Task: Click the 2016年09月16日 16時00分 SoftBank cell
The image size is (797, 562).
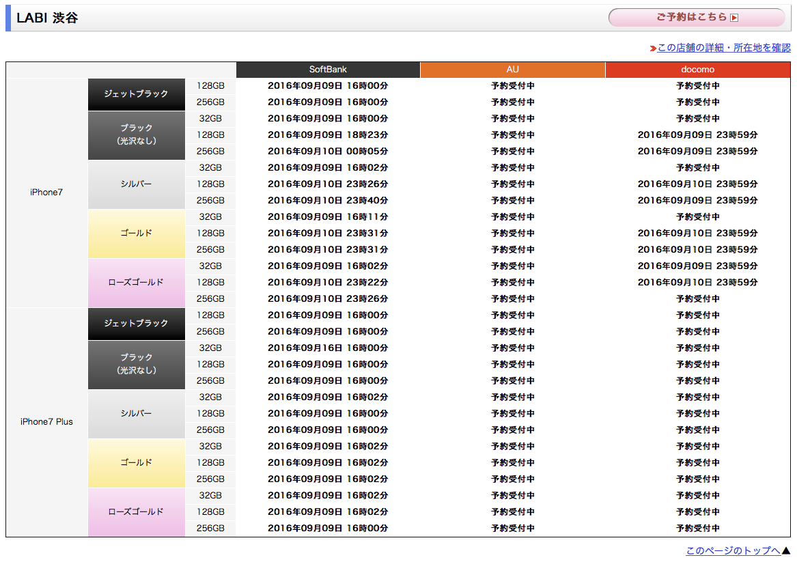Action: tap(328, 348)
